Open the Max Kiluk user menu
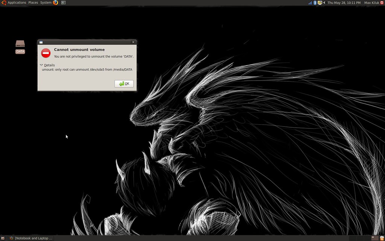The width and height of the screenshot is (385, 241). point(372,3)
